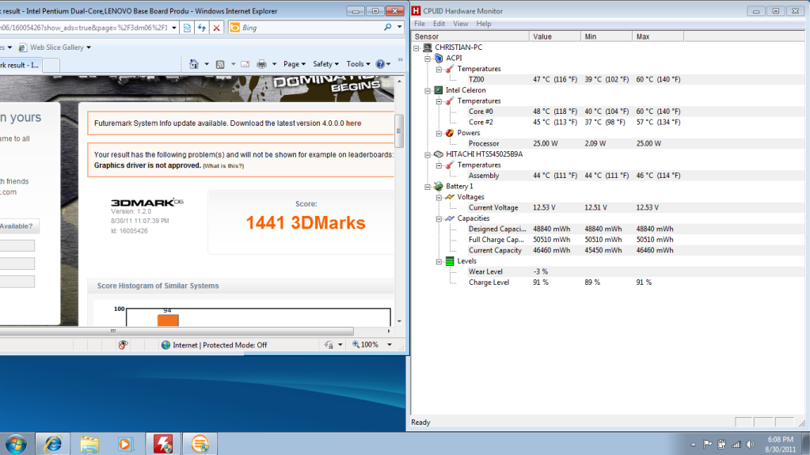The width and height of the screenshot is (810, 455).
Task: Click the CHRISTIAN-PC computer icon
Action: (x=428, y=47)
